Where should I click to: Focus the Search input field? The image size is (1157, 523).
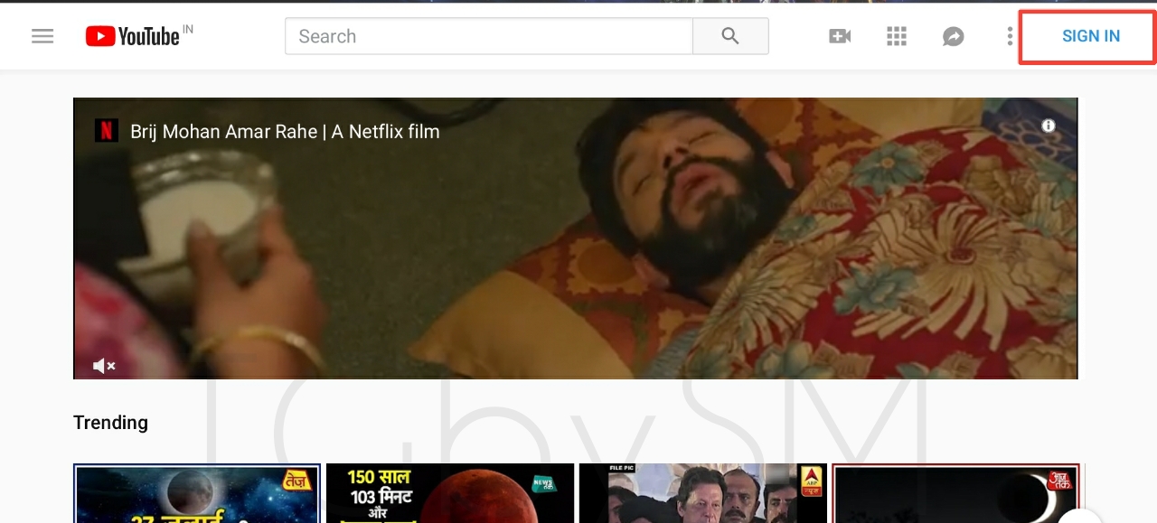point(489,36)
